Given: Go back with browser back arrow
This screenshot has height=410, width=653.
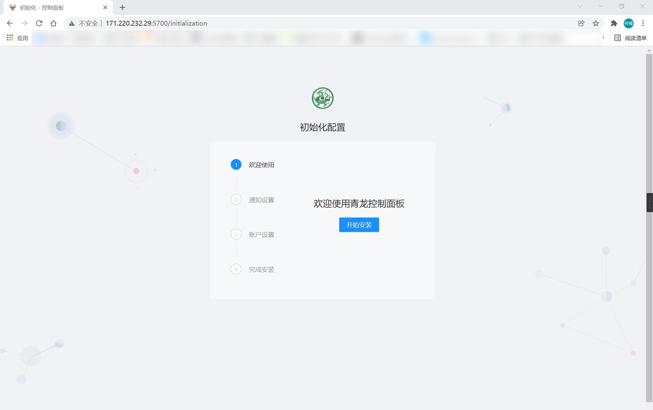Looking at the screenshot, I should coord(10,23).
